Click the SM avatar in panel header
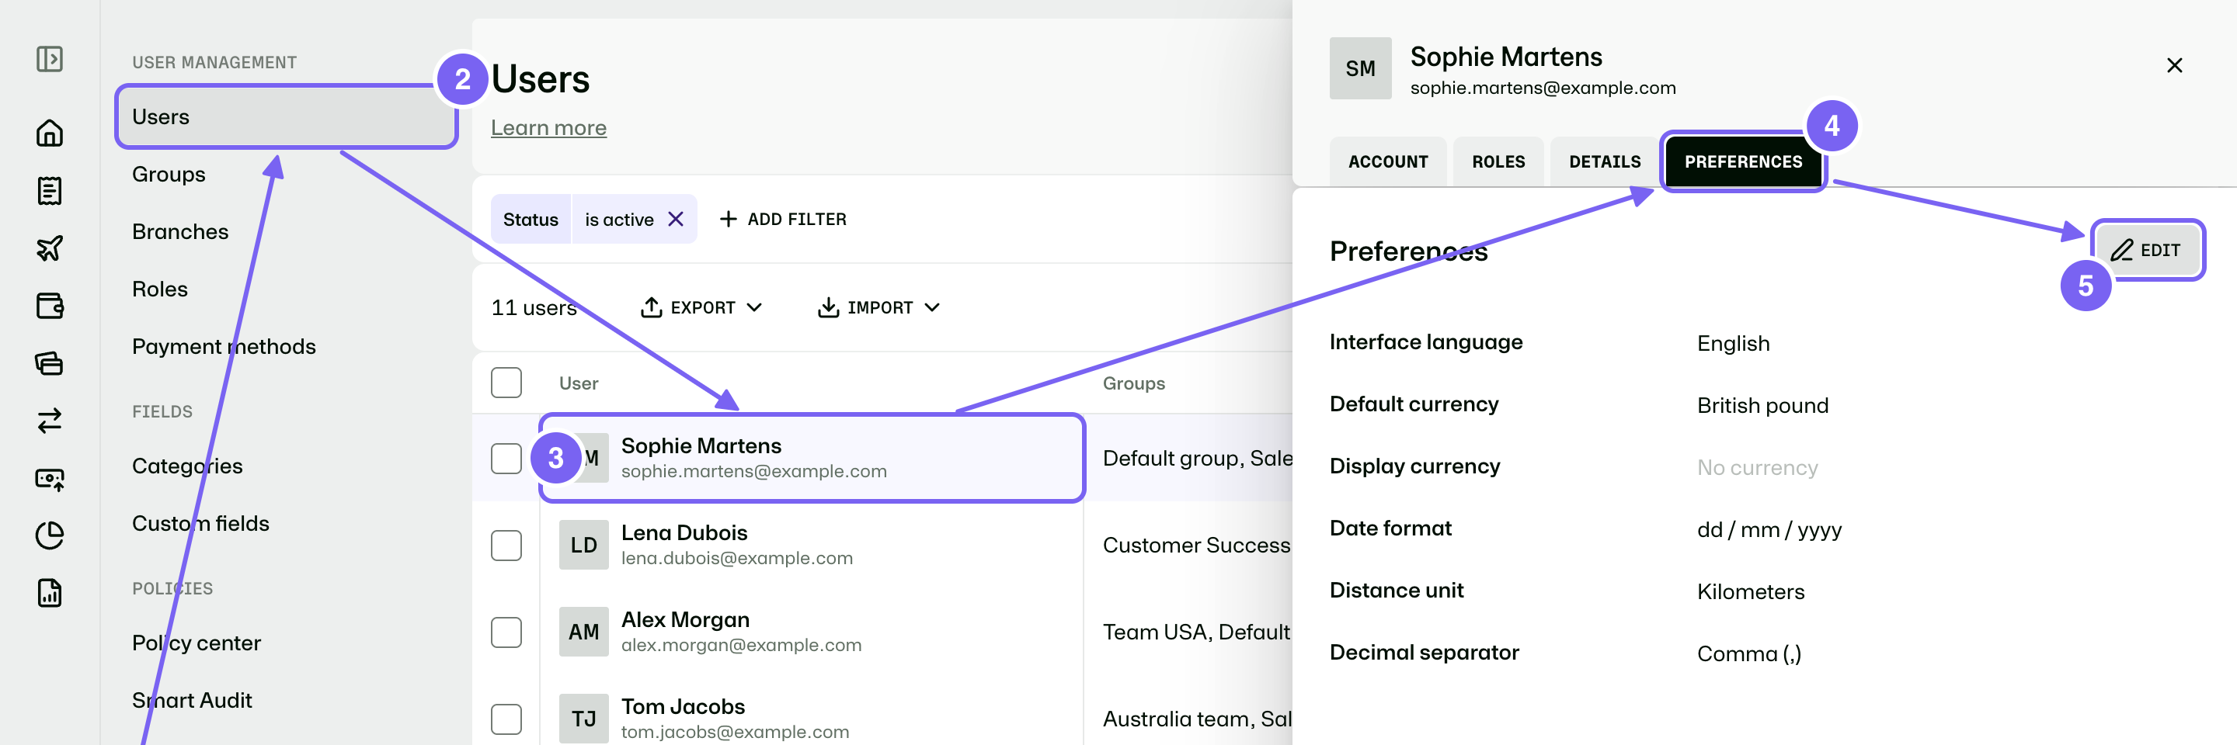The height and width of the screenshot is (745, 2237). click(1360, 68)
